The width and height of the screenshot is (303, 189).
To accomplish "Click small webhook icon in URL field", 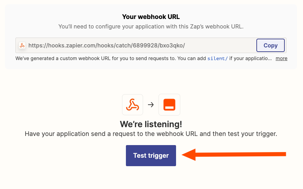I will (x=22, y=45).
